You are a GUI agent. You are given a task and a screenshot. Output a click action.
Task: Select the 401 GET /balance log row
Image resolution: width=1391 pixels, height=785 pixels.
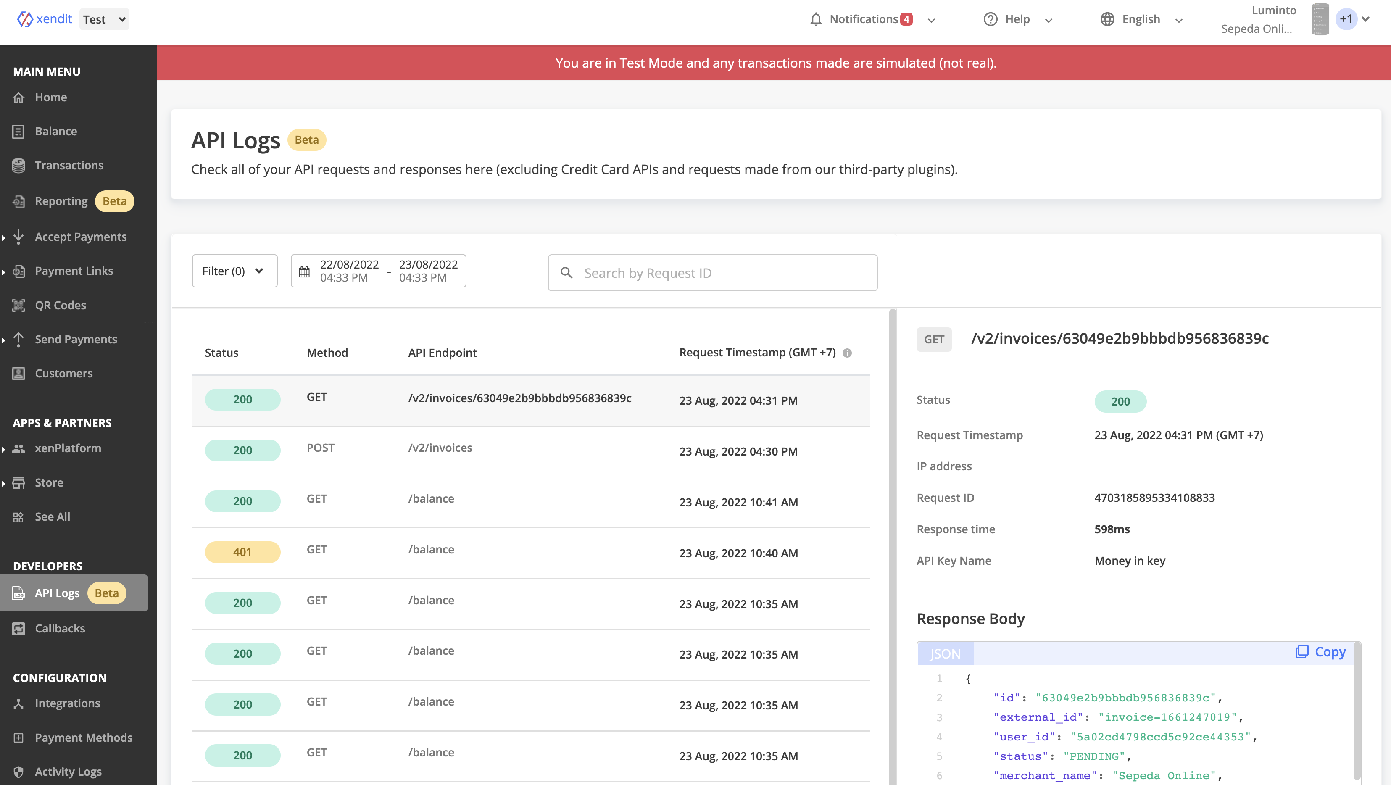click(x=531, y=553)
